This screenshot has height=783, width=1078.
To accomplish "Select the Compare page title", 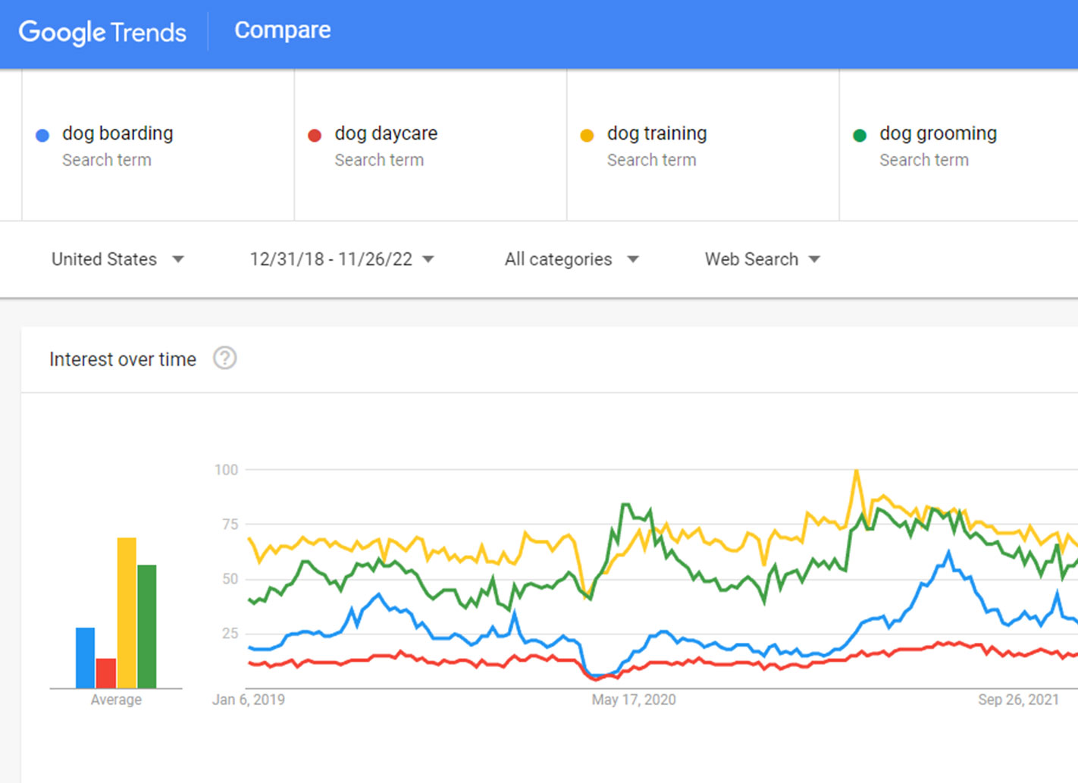I will [283, 30].
